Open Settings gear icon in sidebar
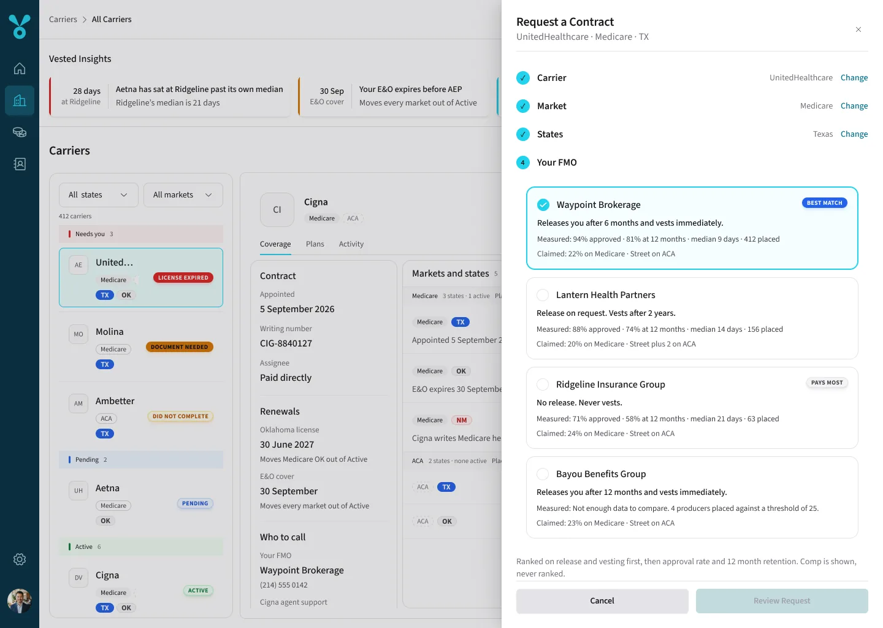883x628 pixels. coord(20,559)
